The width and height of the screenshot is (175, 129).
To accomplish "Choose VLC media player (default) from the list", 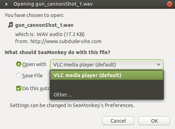I will click(x=107, y=75).
